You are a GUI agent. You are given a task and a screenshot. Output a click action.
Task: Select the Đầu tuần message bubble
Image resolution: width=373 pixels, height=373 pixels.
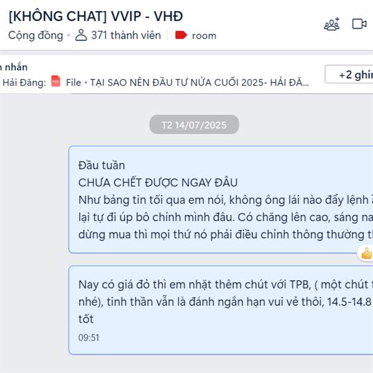point(221,200)
